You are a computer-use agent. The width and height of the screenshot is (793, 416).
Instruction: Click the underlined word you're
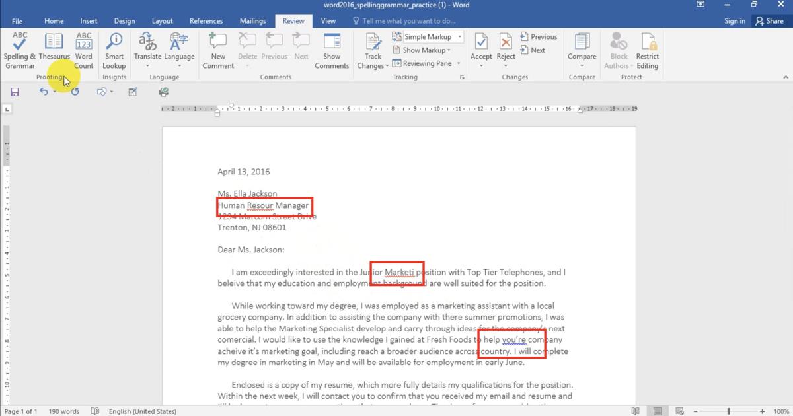514,340
